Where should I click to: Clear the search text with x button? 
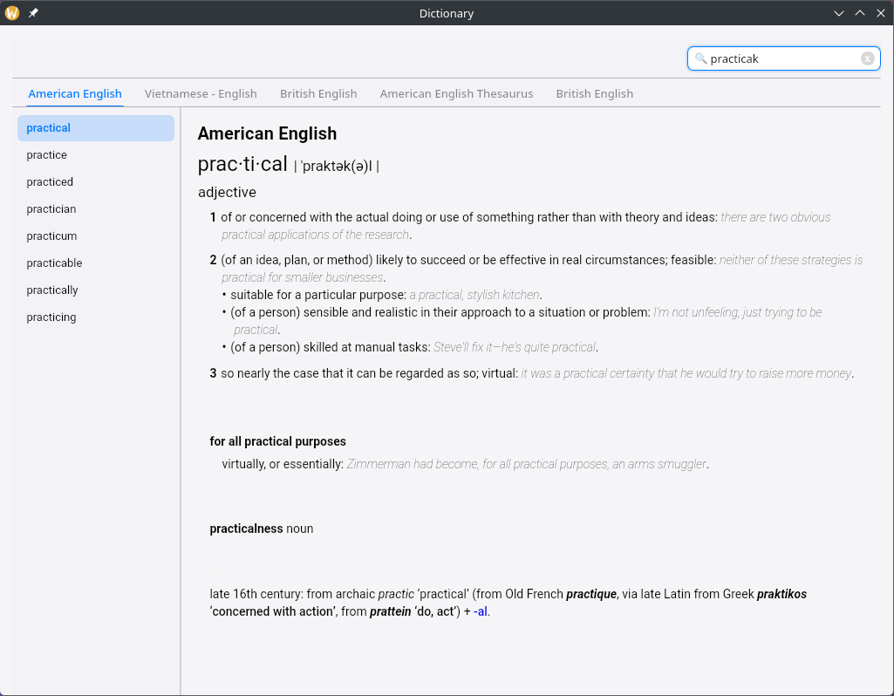[867, 58]
